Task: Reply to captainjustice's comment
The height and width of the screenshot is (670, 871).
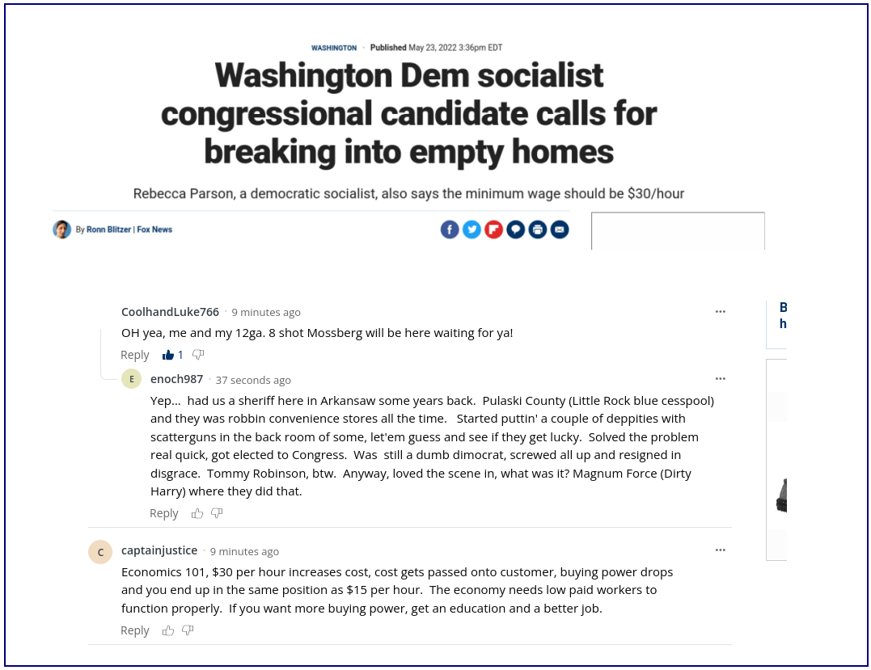Action: coord(135,630)
